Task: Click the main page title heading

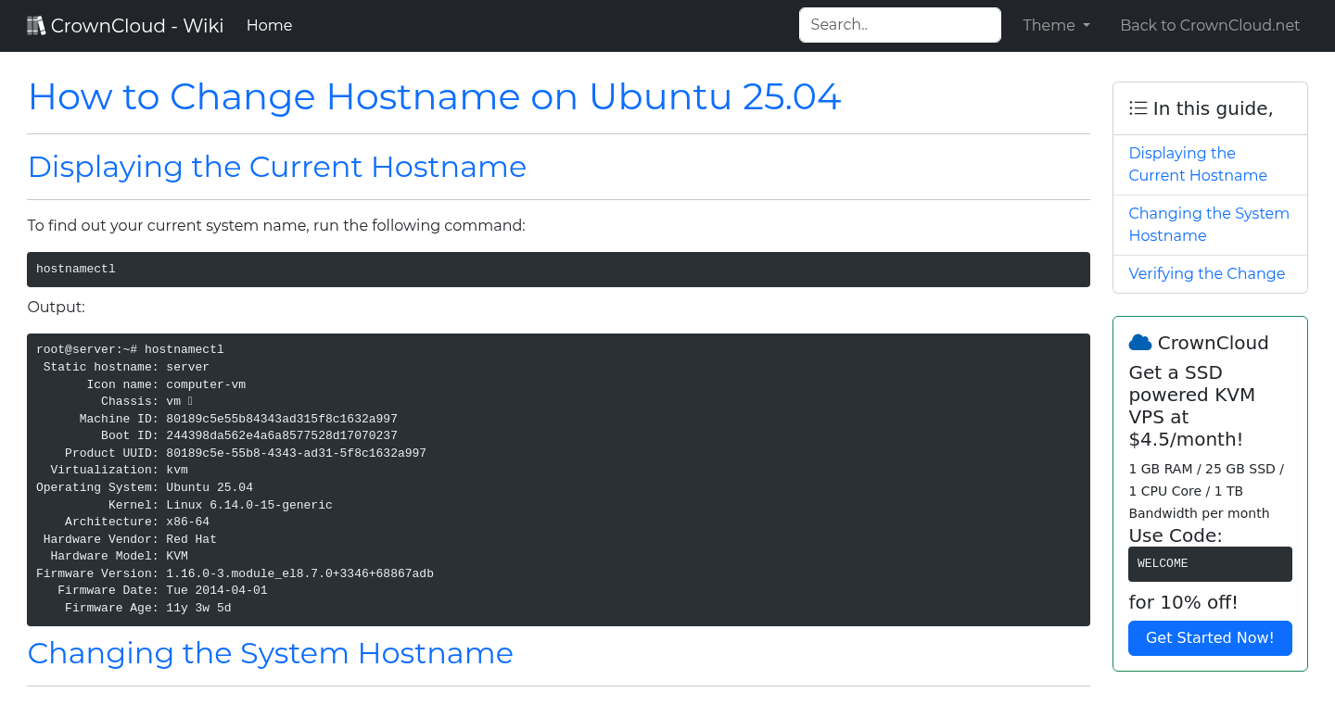Action: pyautogui.click(x=434, y=97)
